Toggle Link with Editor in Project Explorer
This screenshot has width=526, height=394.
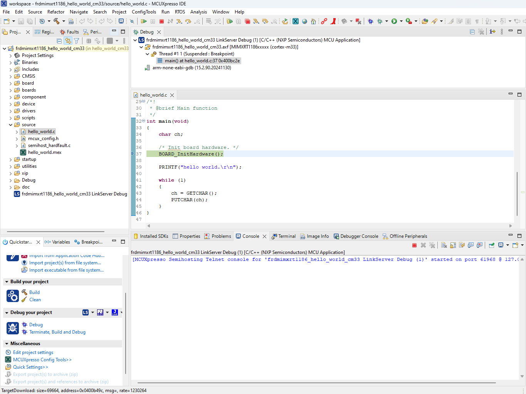68,41
